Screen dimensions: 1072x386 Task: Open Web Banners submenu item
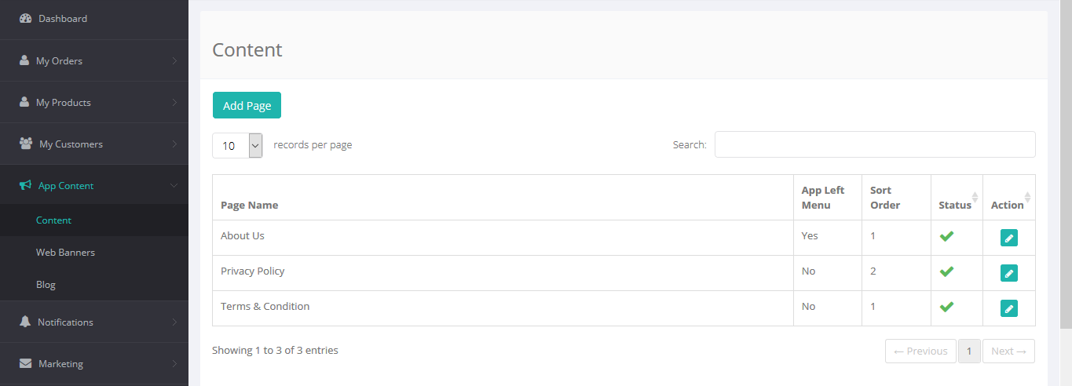click(65, 253)
